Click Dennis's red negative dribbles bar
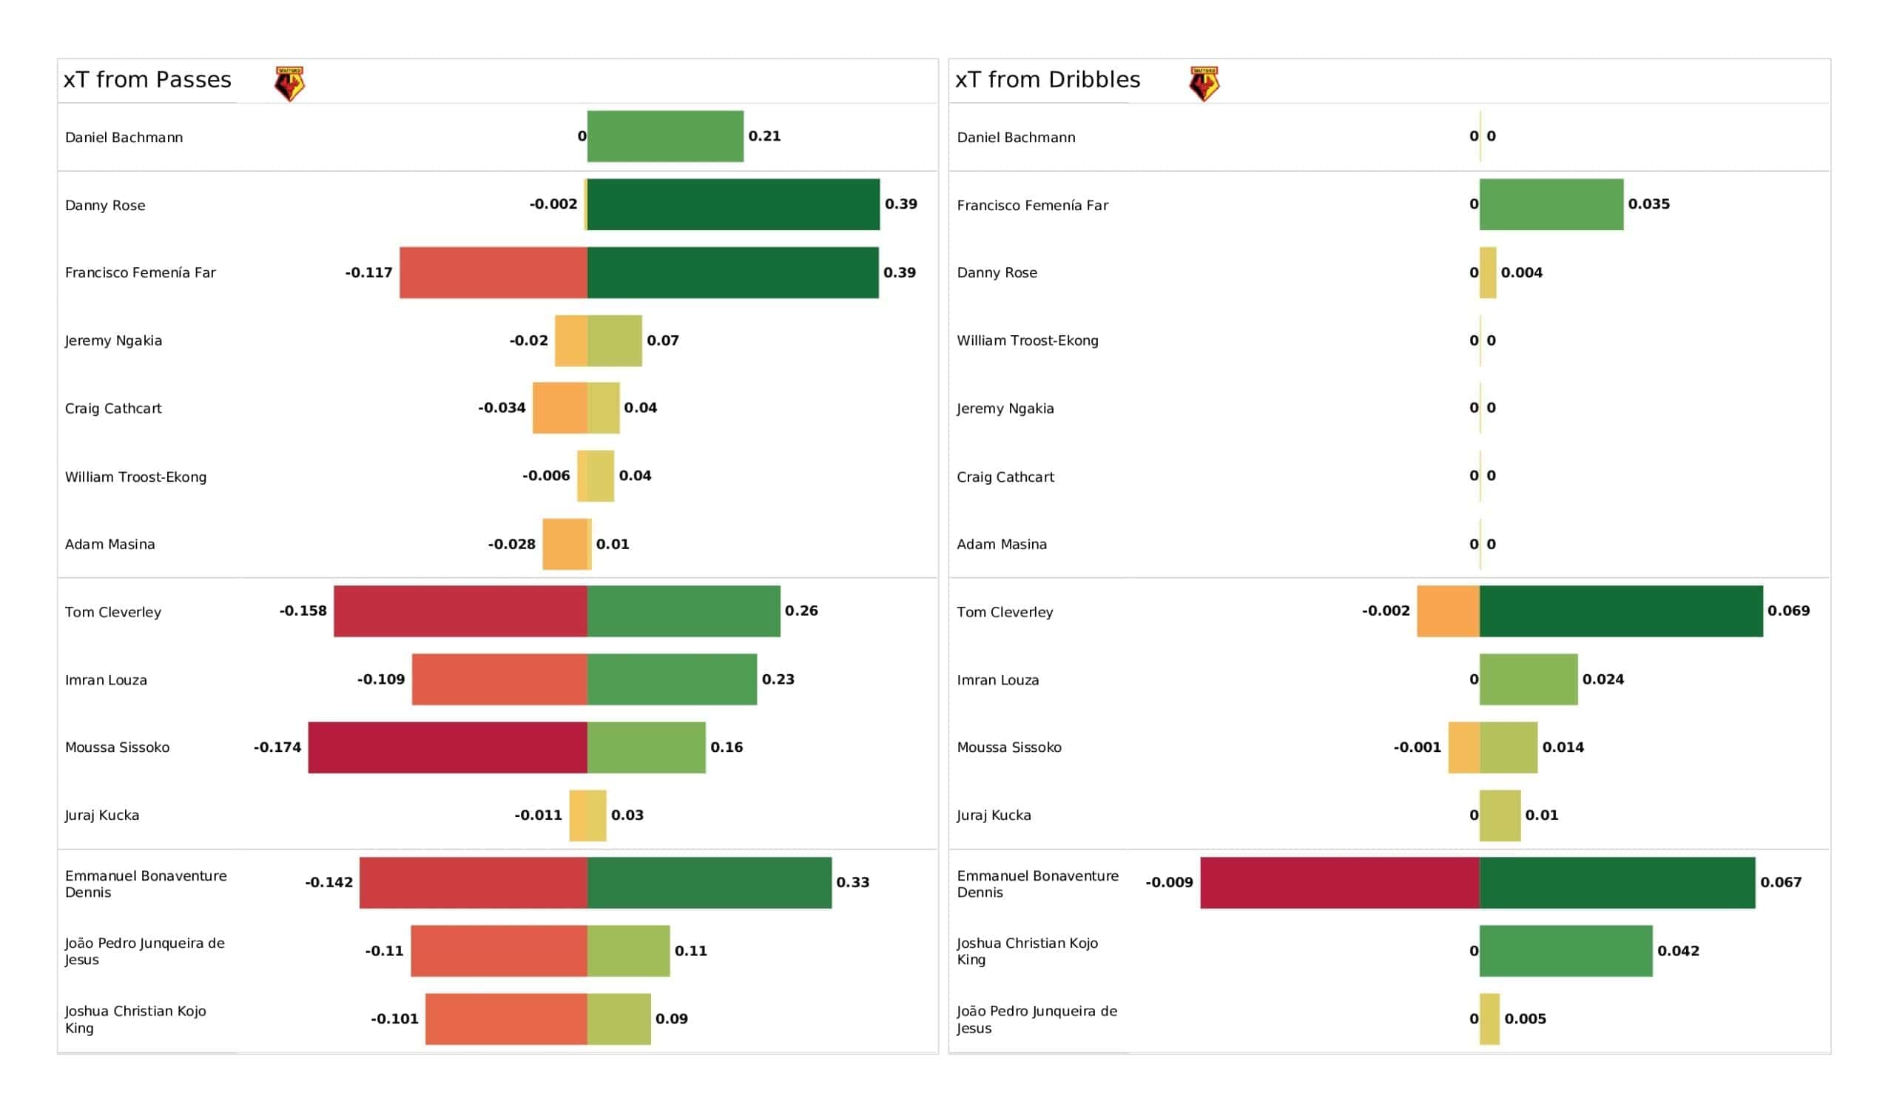Image resolution: width=1894 pixels, height=1113 pixels. point(1340,883)
